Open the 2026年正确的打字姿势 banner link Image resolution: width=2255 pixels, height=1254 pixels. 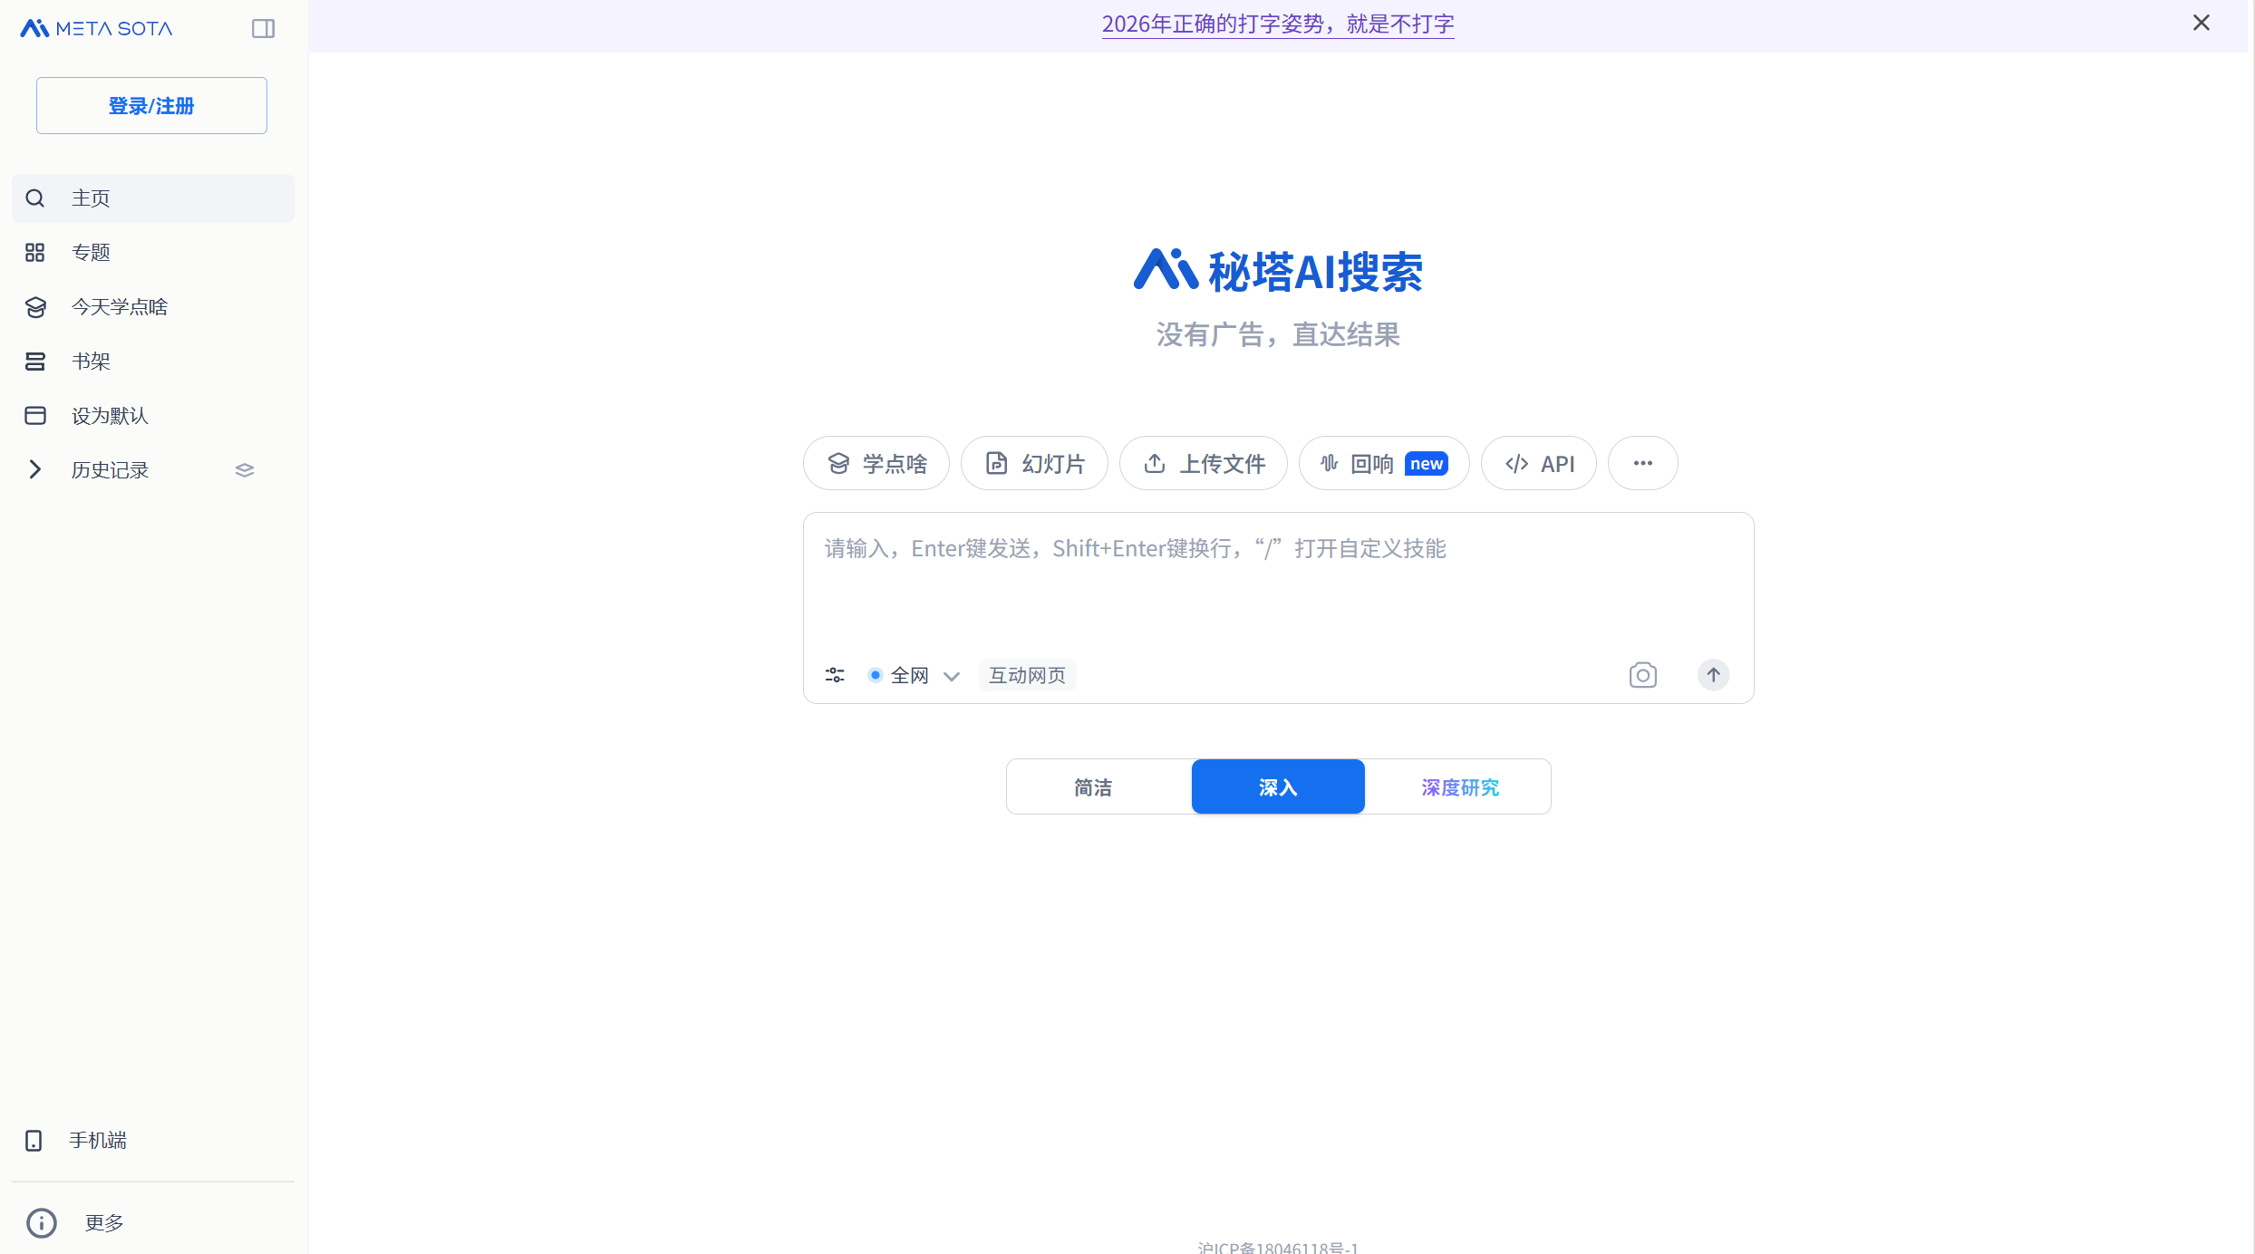[x=1277, y=24]
